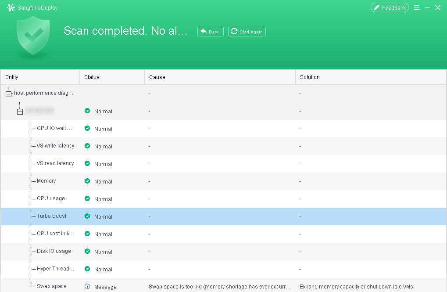Click the Sangfor aDeploy logo icon
Image resolution: width=447 pixels, height=292 pixels.
(x=11, y=8)
